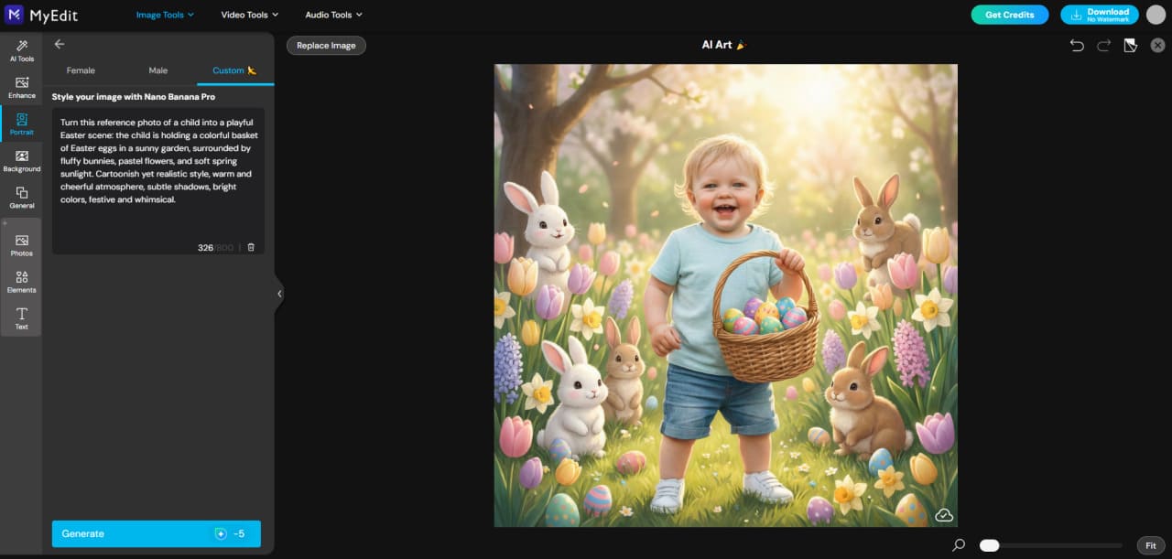Click the Generate button

156,533
